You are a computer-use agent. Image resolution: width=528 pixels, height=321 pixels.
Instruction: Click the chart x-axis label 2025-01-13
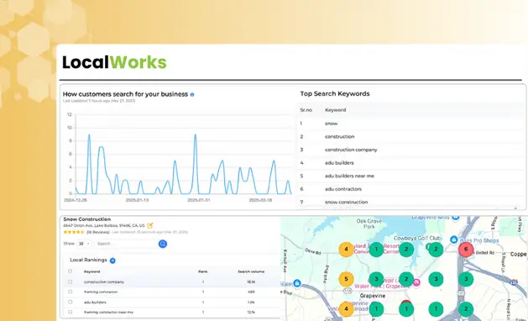(137, 200)
